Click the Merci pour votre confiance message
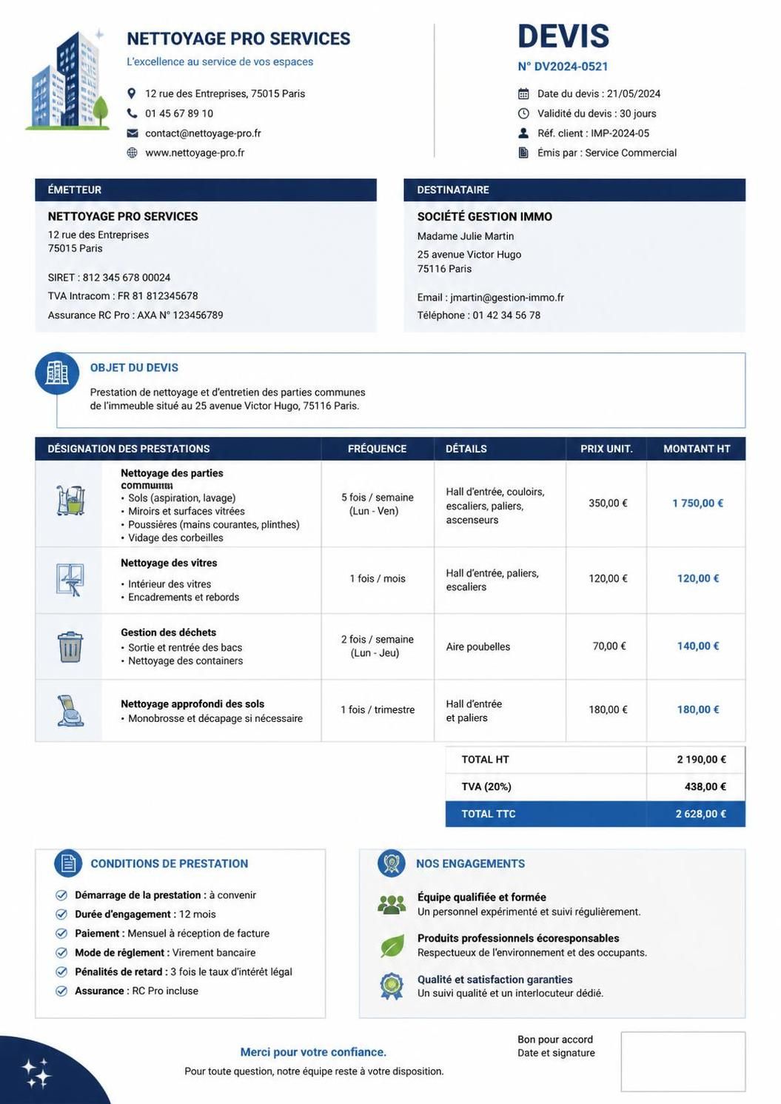This screenshot has width=781, height=1104. click(313, 1052)
